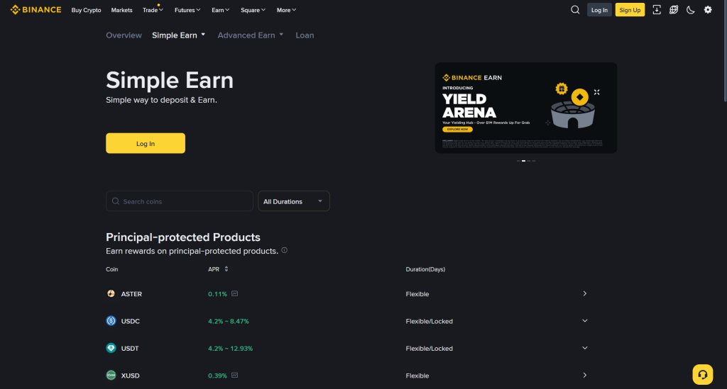
Task: Click the Sign Up button
Action: pos(630,10)
